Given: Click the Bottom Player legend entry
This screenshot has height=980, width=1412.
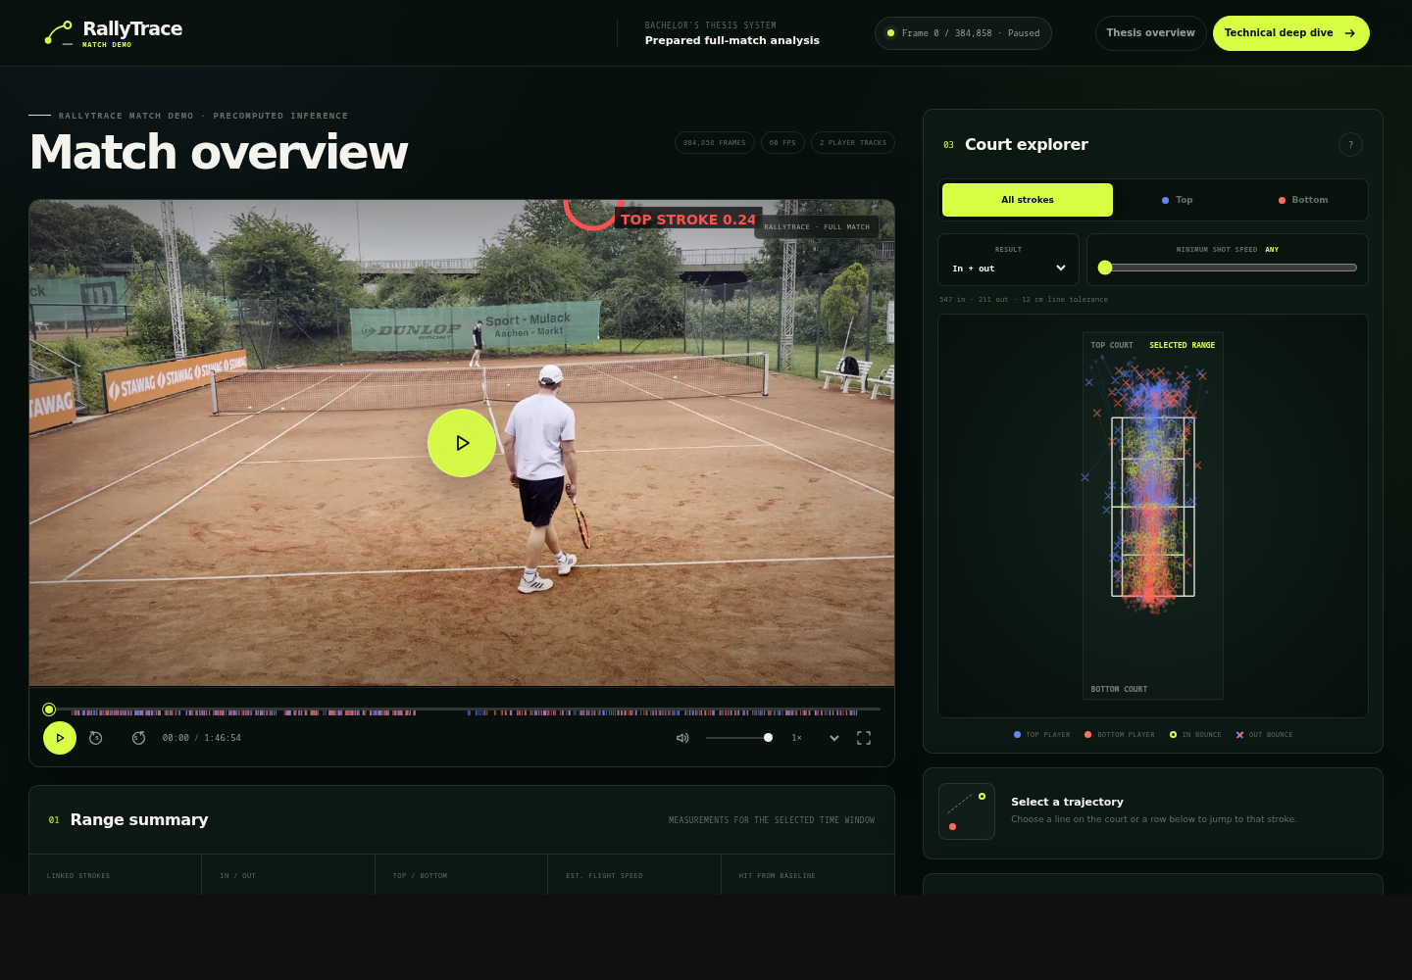Looking at the screenshot, I should (x=1120, y=735).
